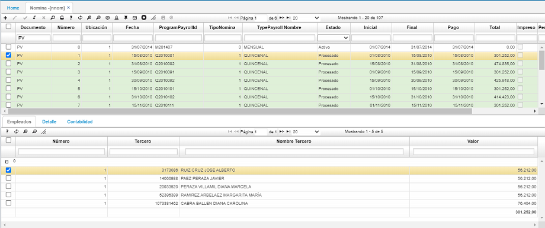Click the Tercero filter field in Empleados
Screen dimensions: 545x228
click(143, 152)
